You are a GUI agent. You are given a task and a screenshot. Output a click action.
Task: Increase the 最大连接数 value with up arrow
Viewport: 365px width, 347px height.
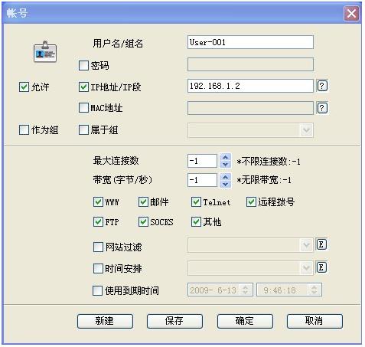point(226,157)
